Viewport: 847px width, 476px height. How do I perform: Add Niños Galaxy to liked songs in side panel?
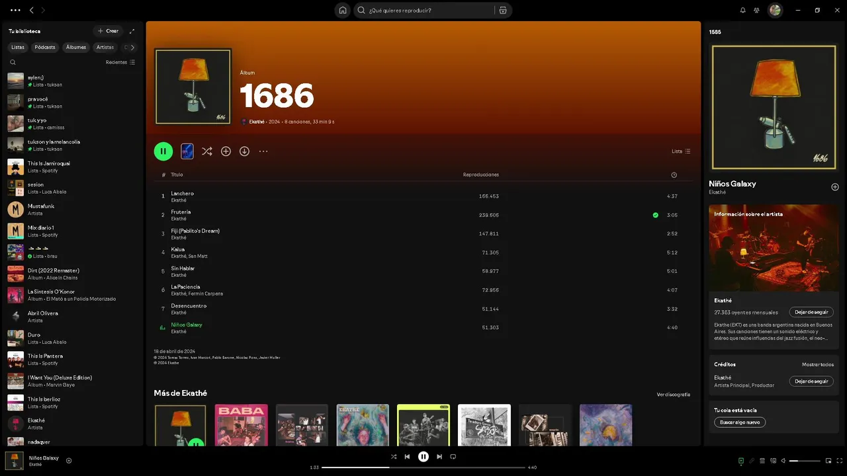tap(834, 187)
